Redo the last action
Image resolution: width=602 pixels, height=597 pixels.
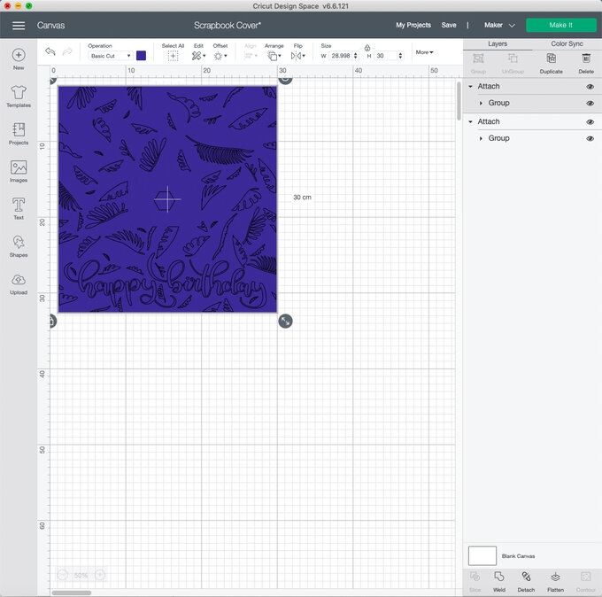67,51
